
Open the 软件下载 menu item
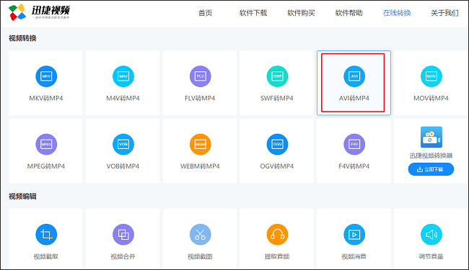[253, 13]
